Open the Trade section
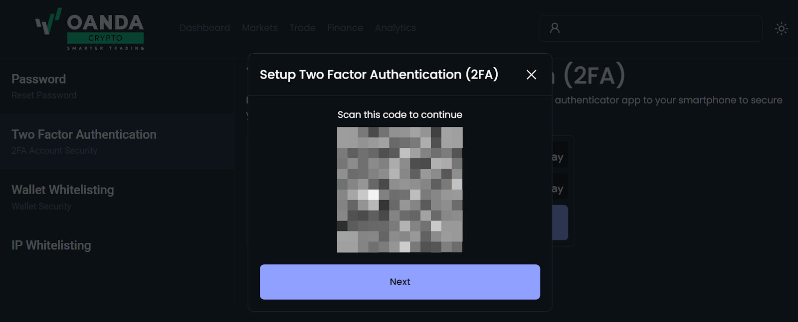The width and height of the screenshot is (798, 322). point(302,28)
